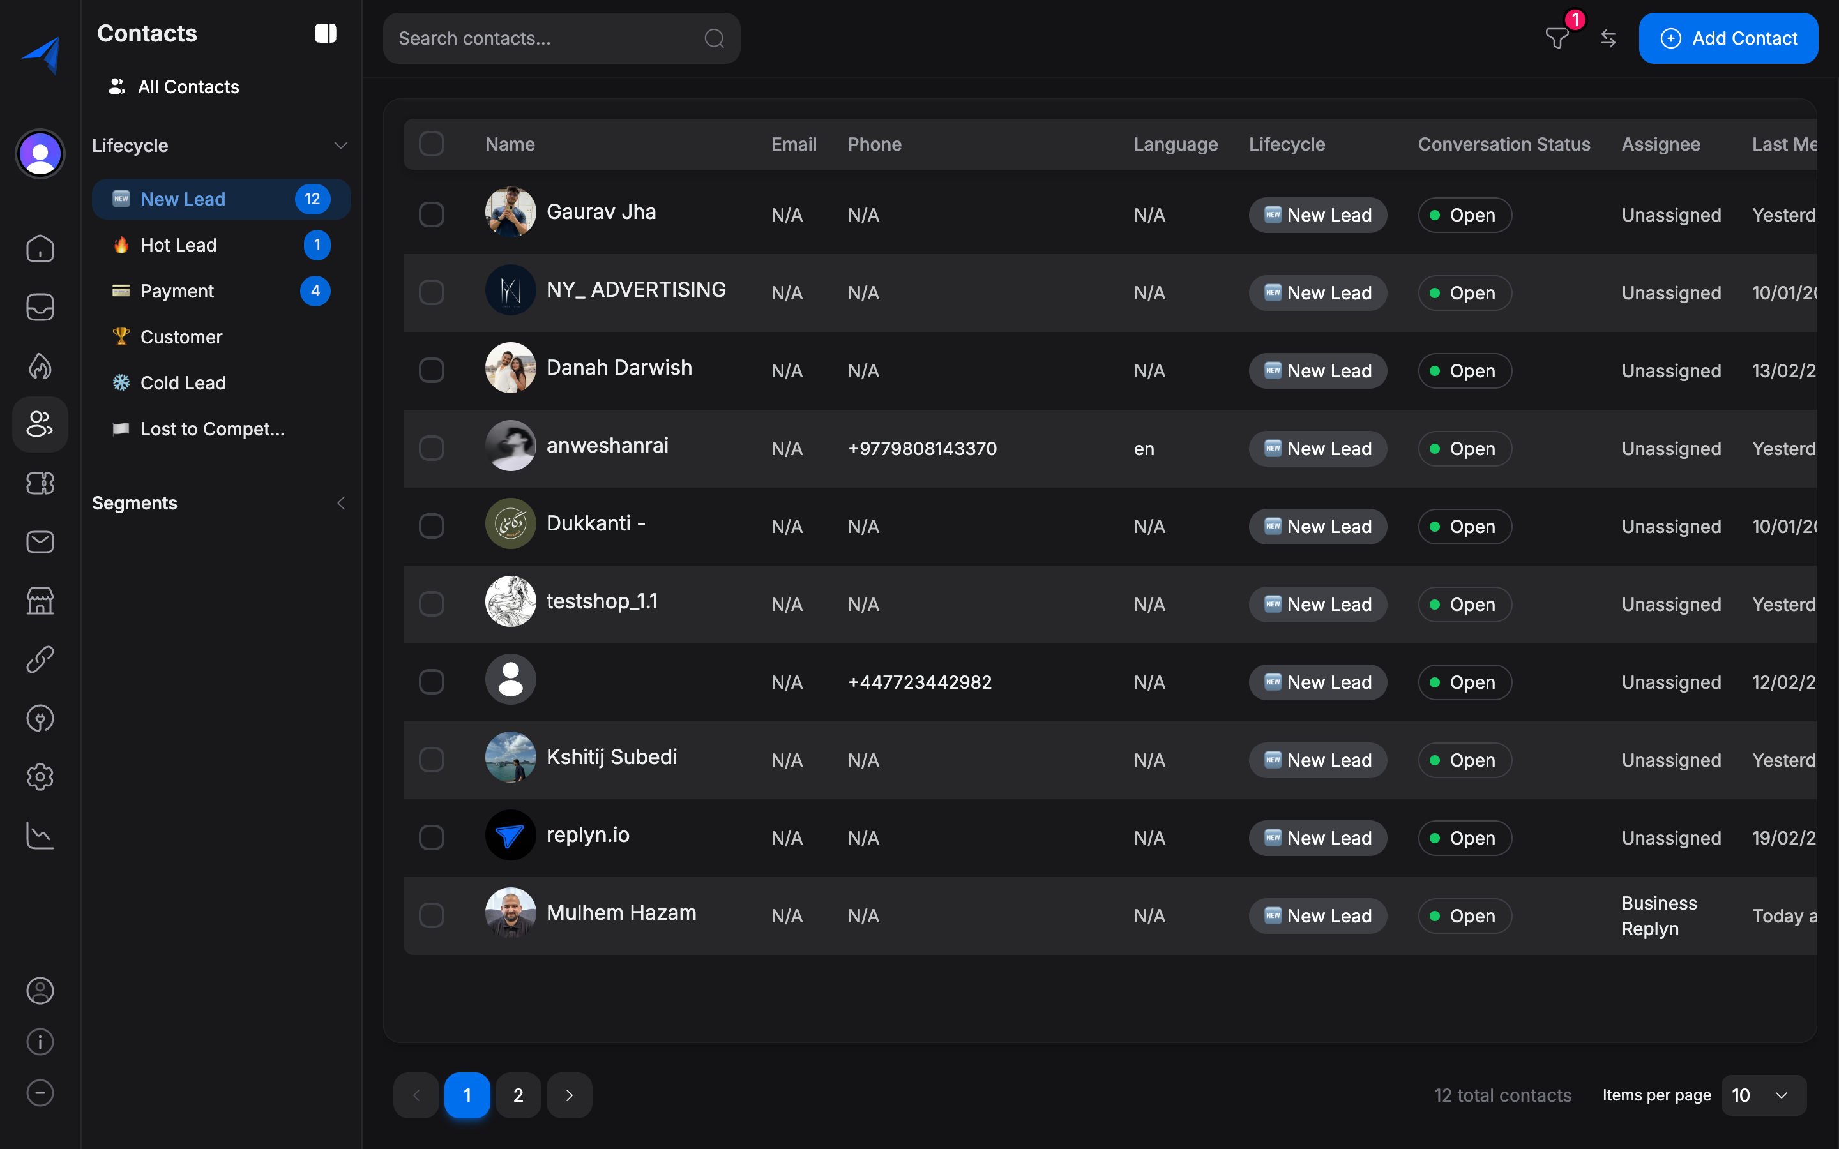This screenshot has height=1149, width=1839.
Task: Open Settings via the gear icon
Action: pyautogui.click(x=40, y=776)
